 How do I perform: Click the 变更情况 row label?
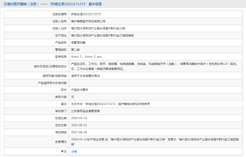[61, 142]
